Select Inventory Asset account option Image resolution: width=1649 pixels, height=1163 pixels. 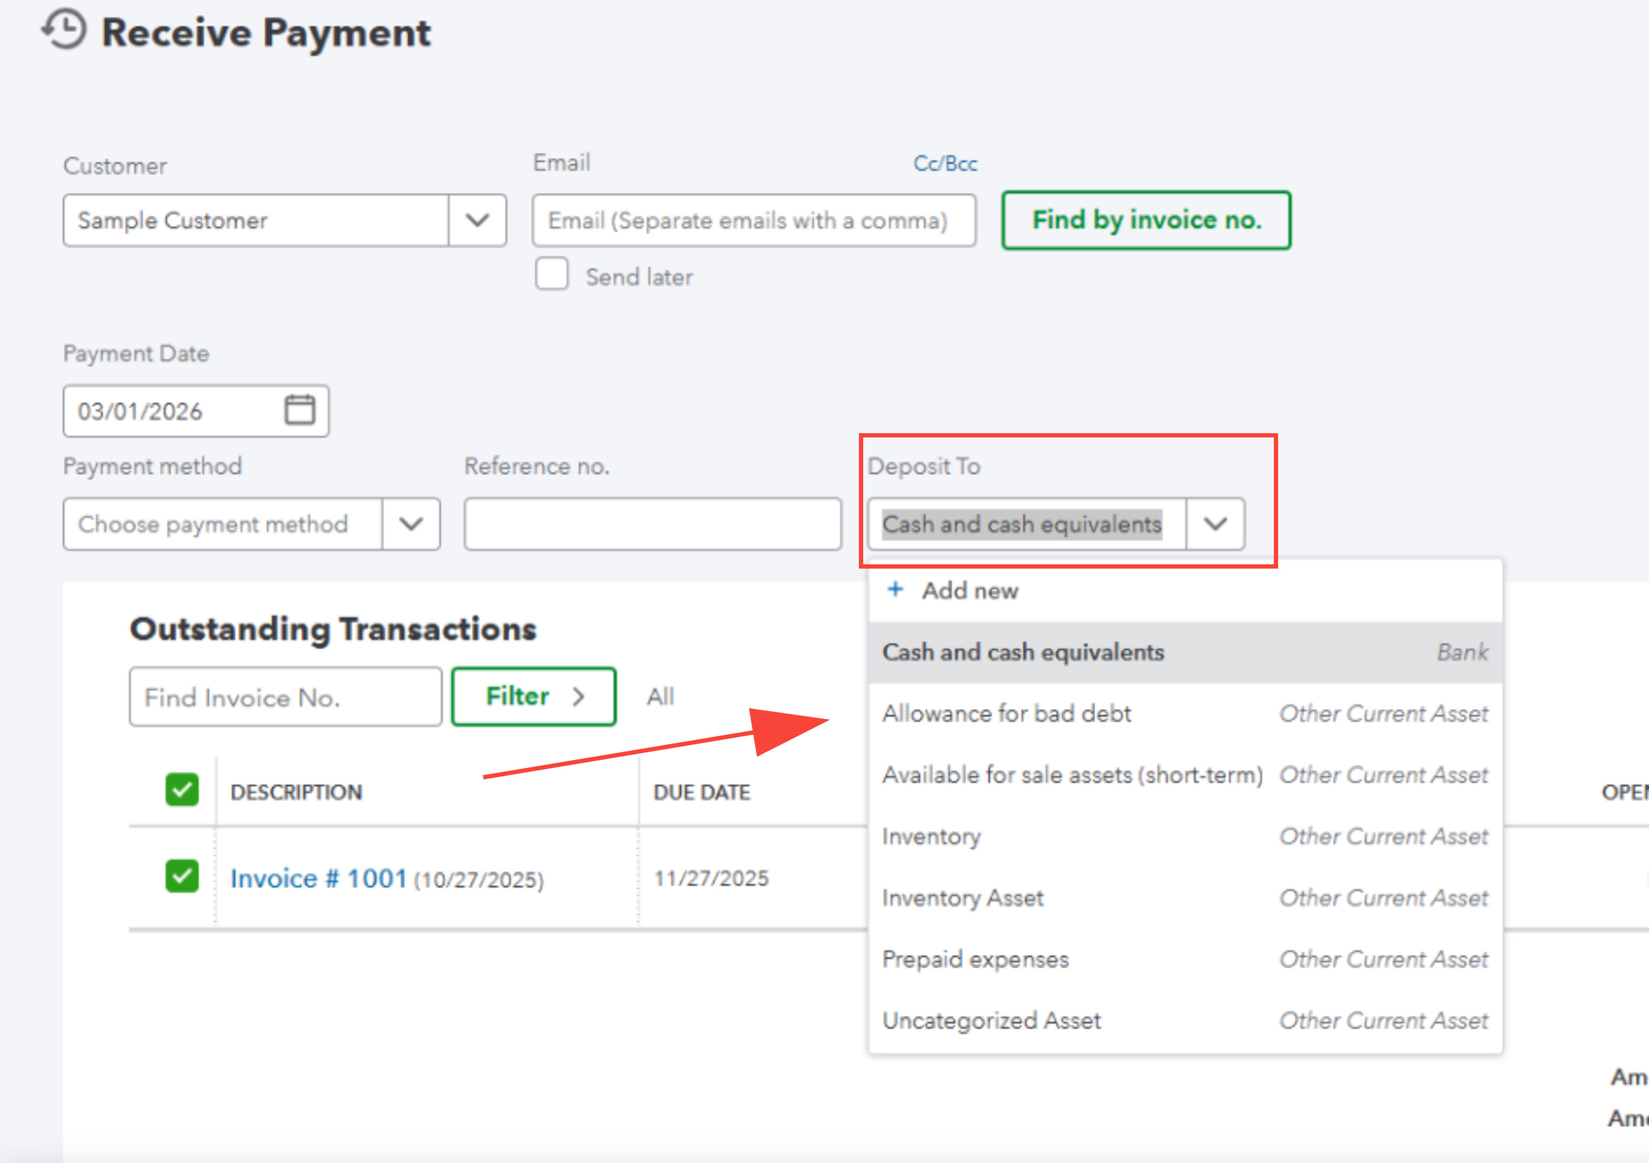1185,898
